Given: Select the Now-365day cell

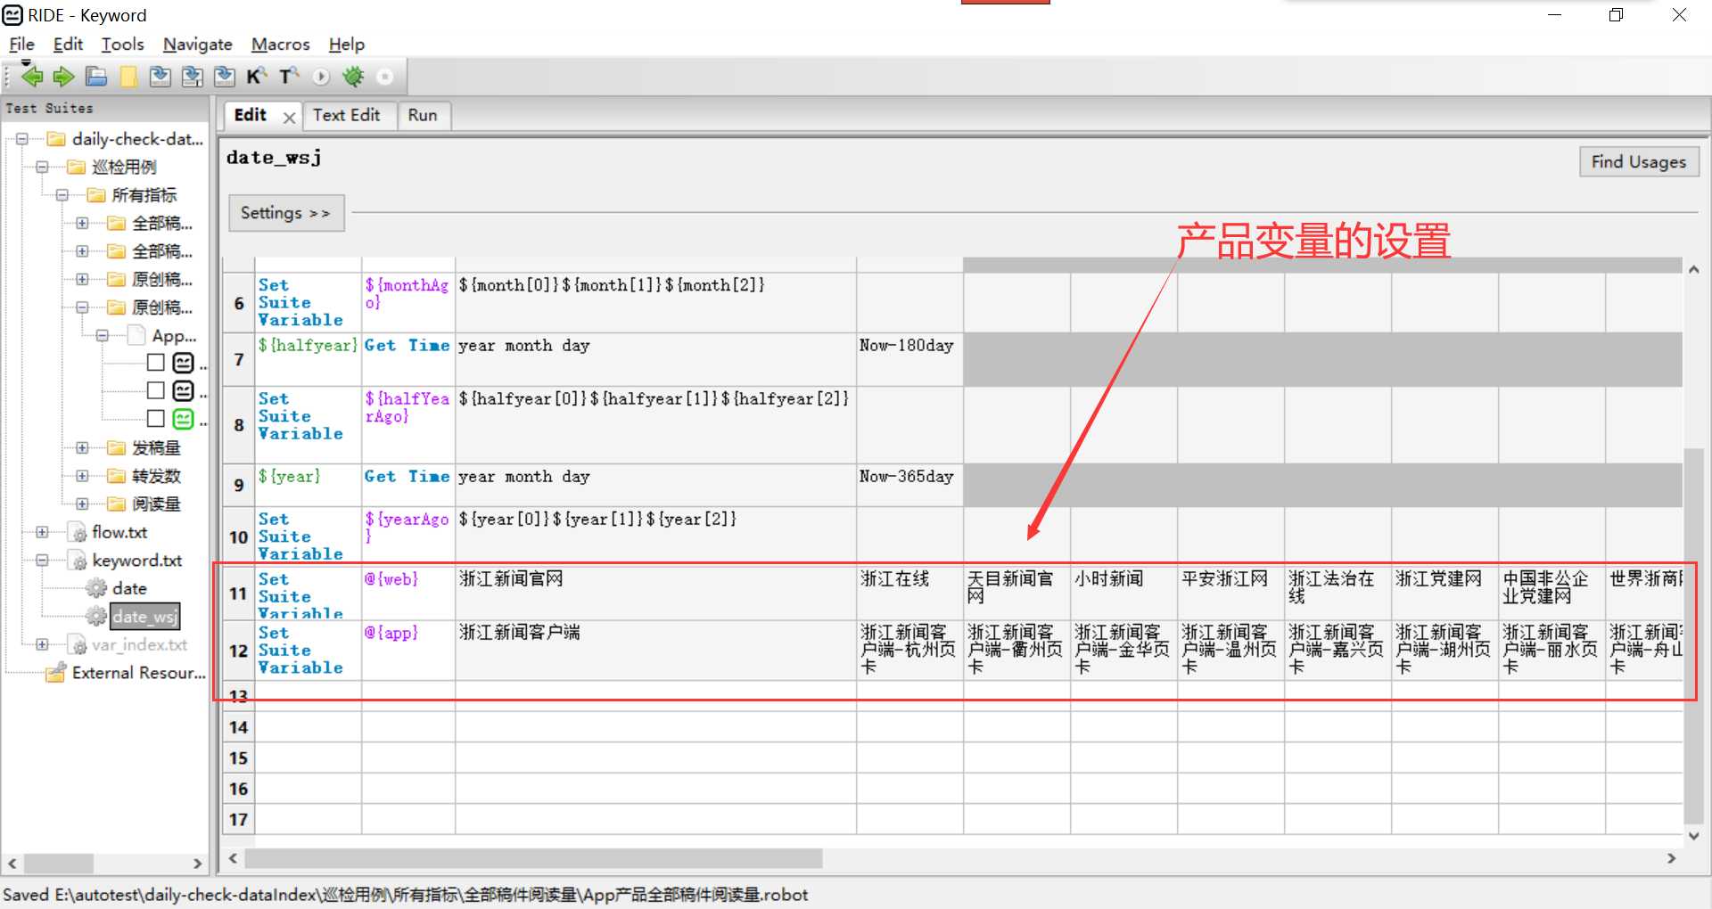Looking at the screenshot, I should tap(909, 486).
